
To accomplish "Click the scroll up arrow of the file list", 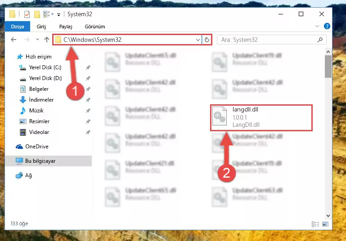I will coord(328,52).
